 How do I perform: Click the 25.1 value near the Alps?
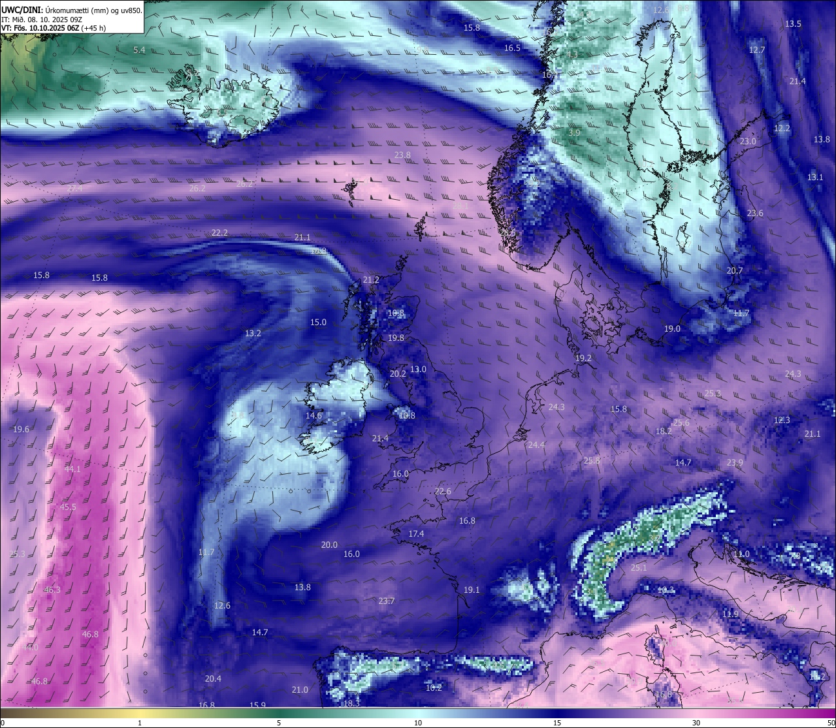[x=638, y=567]
